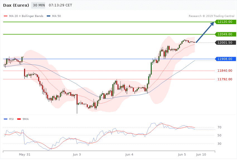Click the MA 50 legend blue swatch
Image resolution: width=237 pixels, height=160 pixels.
tap(49, 16)
